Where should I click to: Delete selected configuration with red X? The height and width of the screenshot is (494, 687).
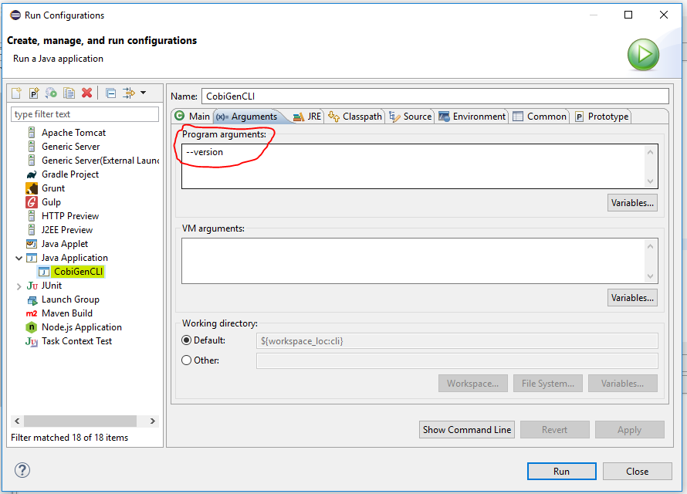pos(86,93)
